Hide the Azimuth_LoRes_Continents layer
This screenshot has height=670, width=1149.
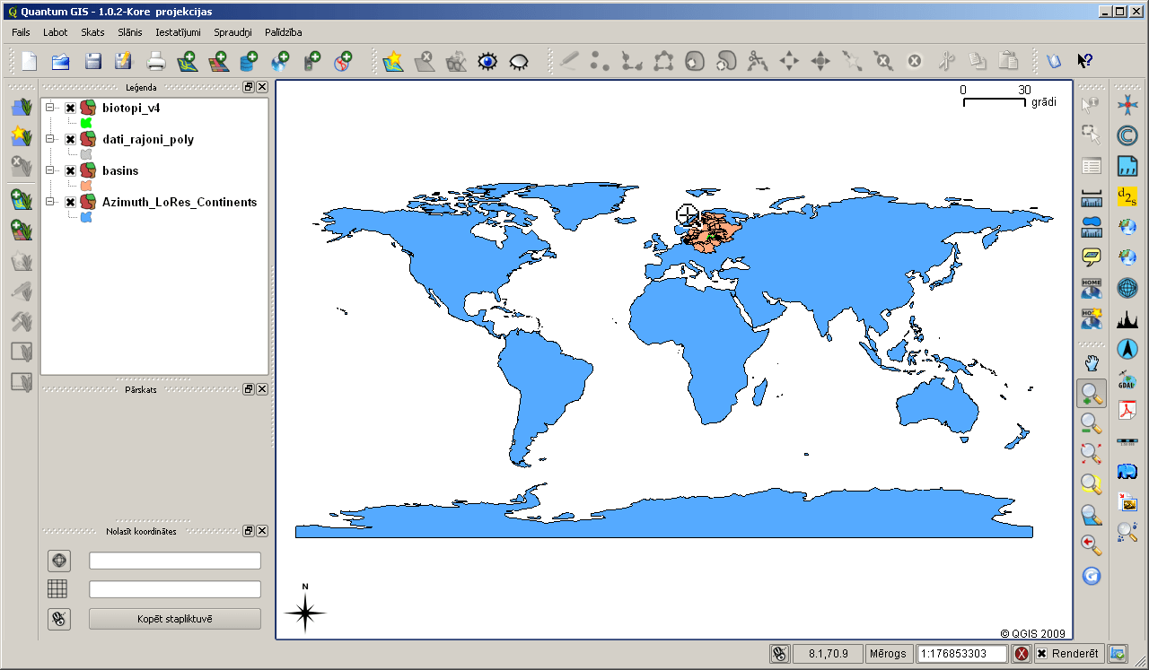click(70, 202)
